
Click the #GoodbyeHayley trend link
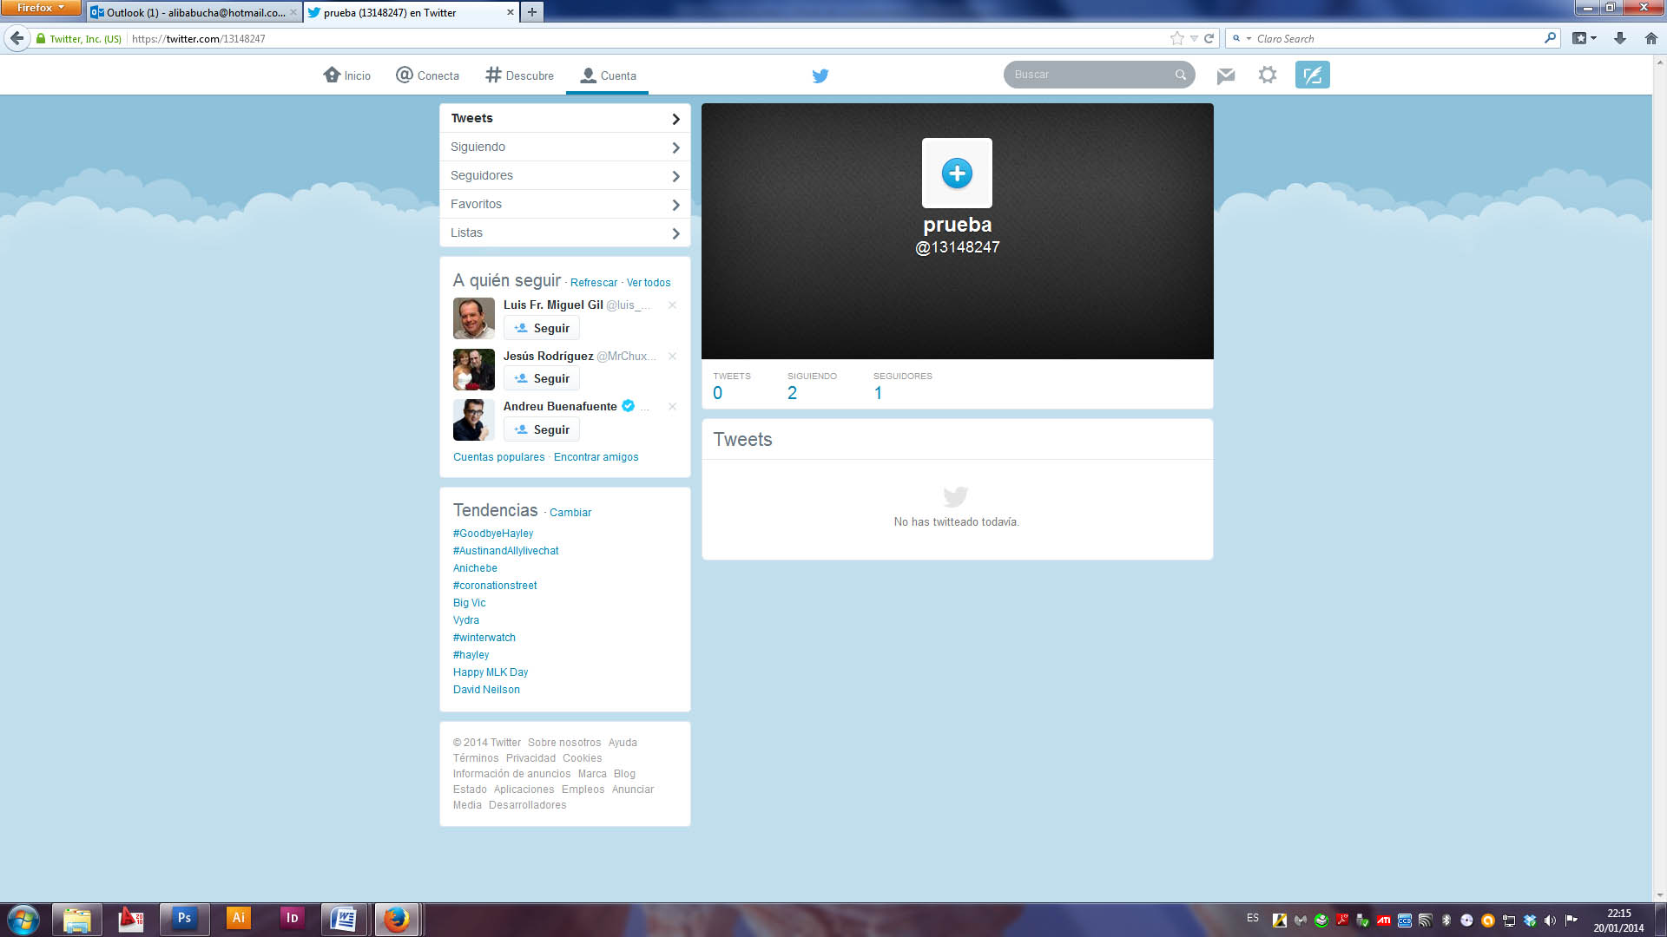coord(493,534)
